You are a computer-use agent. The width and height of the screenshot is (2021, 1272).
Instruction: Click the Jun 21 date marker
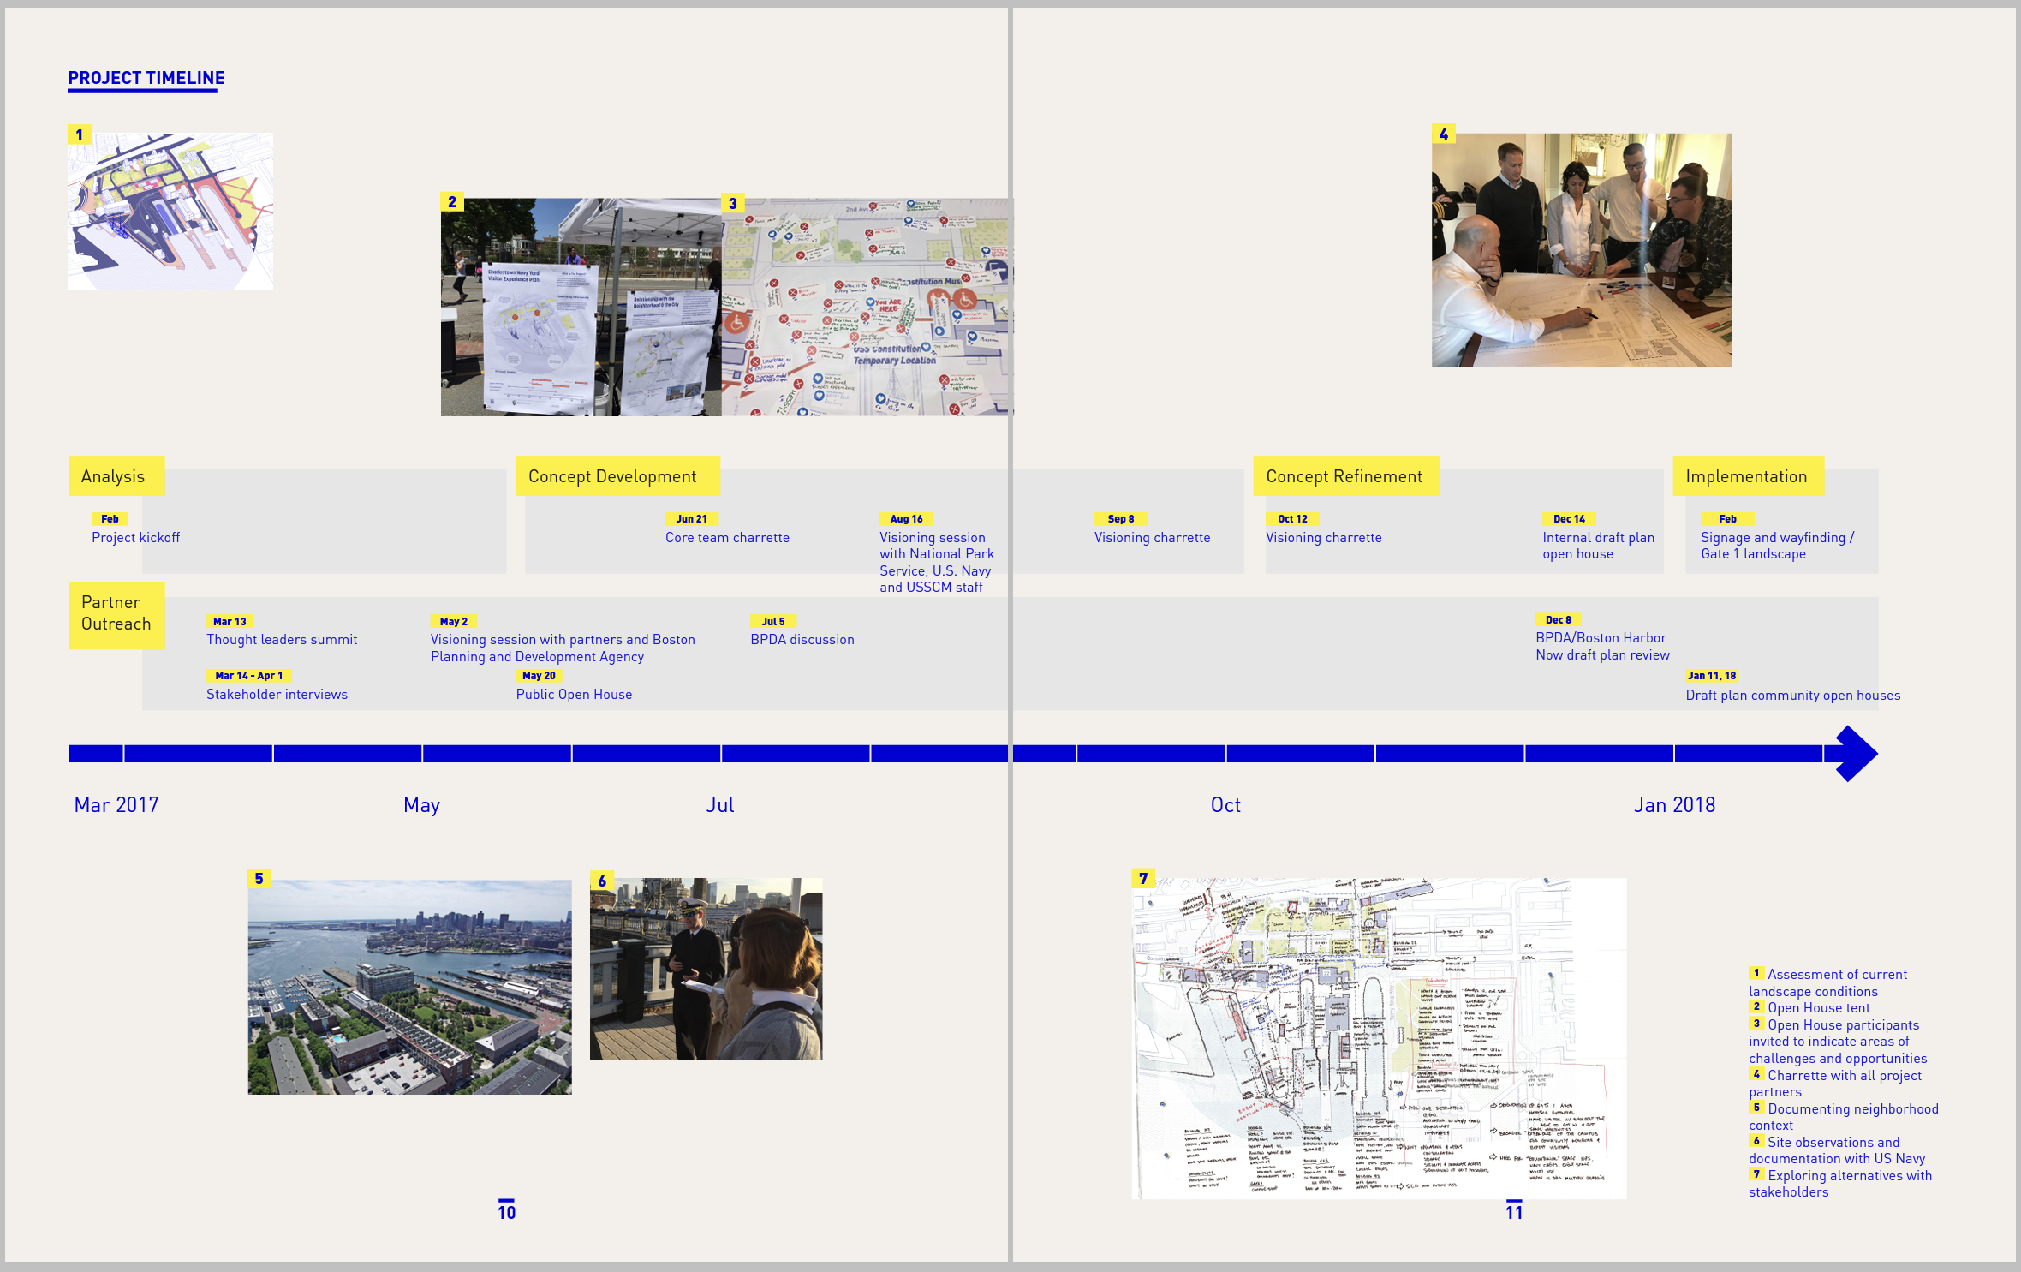tap(692, 518)
